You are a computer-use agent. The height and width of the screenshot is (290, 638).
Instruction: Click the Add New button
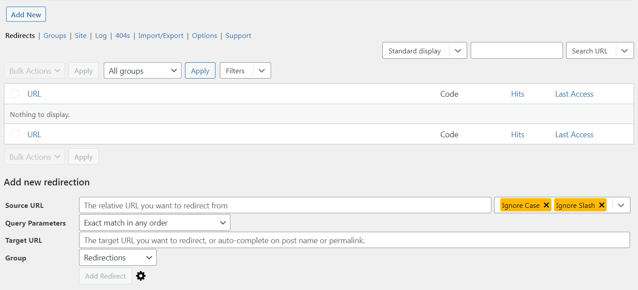click(x=26, y=14)
